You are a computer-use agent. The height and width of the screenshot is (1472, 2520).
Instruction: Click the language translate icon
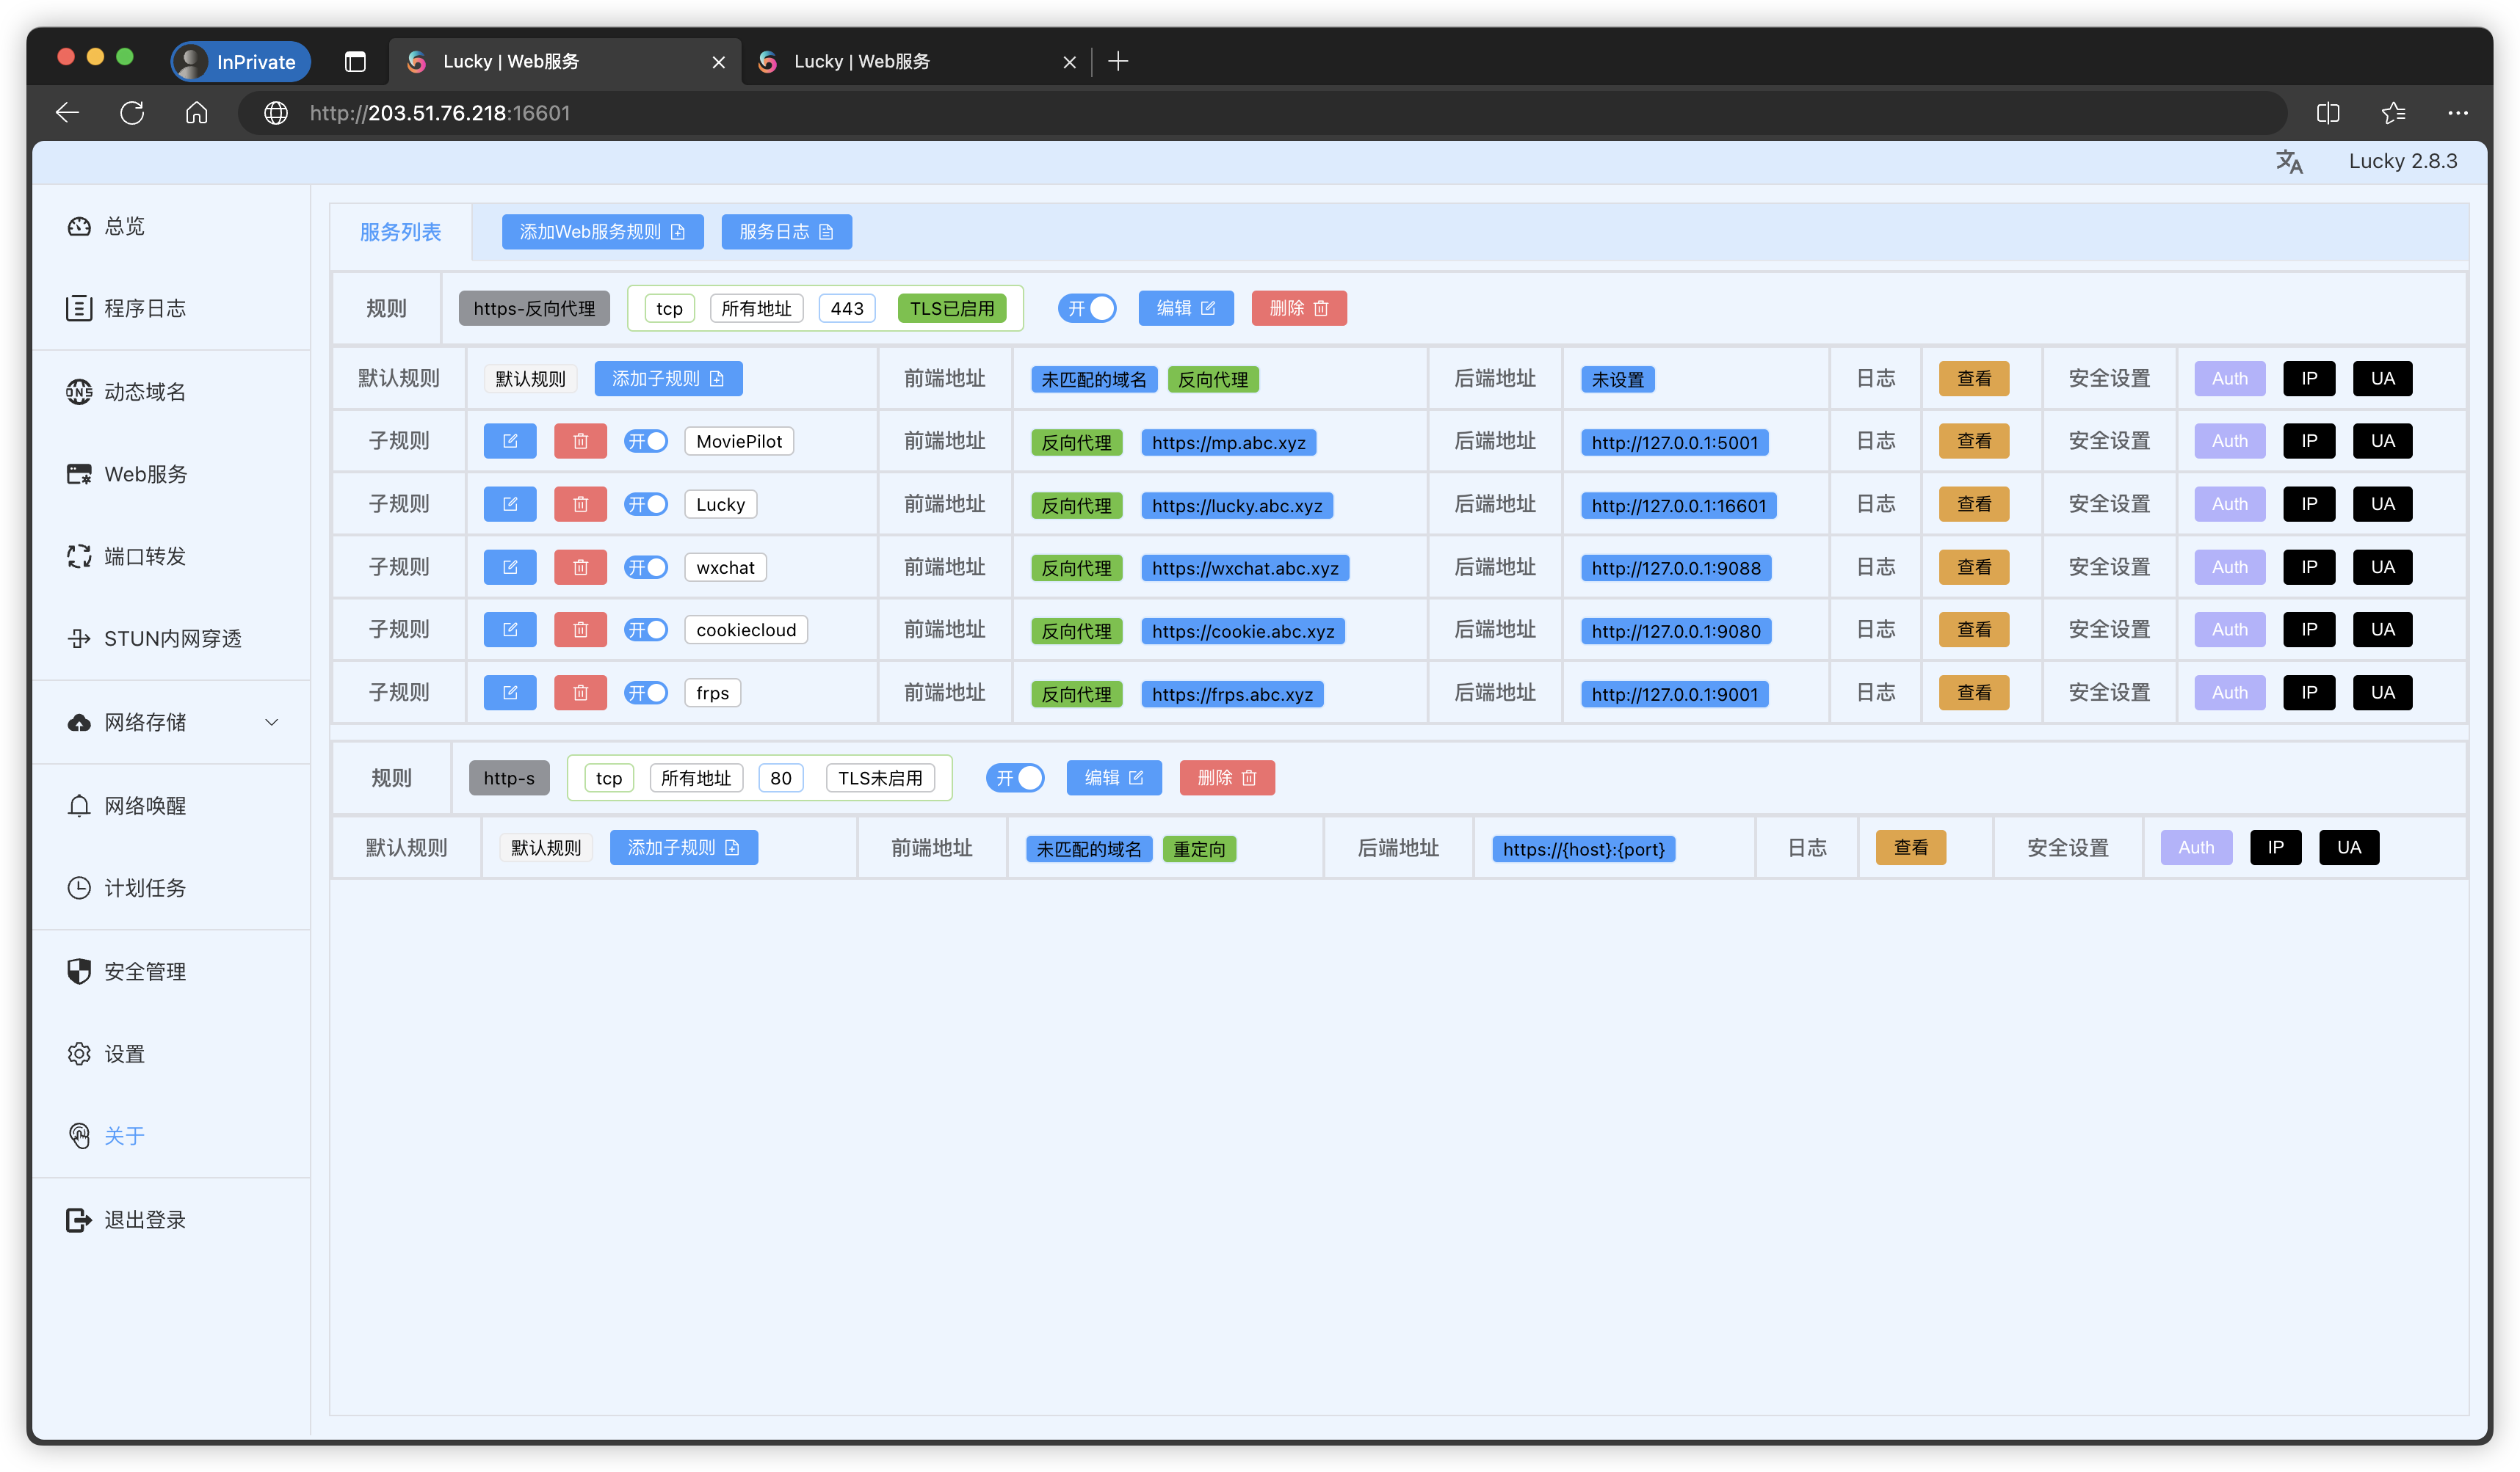pyautogui.click(x=2289, y=162)
